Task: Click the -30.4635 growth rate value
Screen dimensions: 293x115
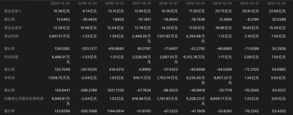Action: [x=89, y=20]
